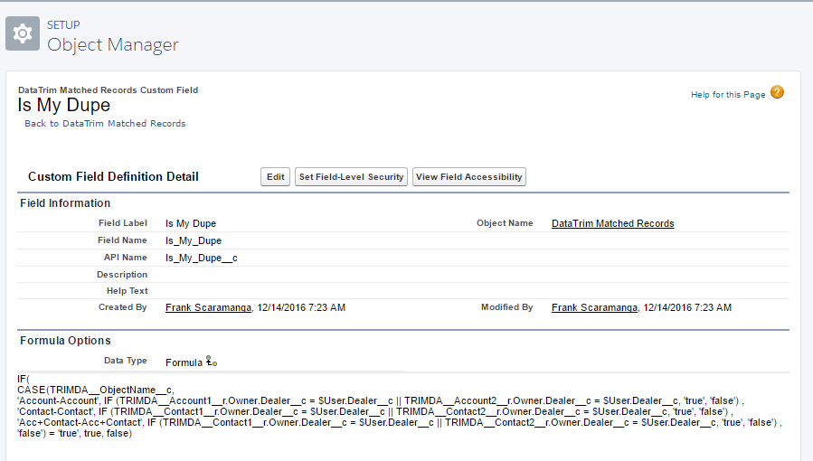813x461 pixels.
Task: Click the Description field label
Action: coord(122,275)
